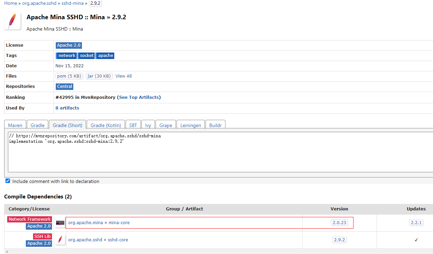Click the Apache Mina SSHD :: Mina » 2.9.2 title
Image resolution: width=433 pixels, height=254 pixels.
(x=76, y=17)
